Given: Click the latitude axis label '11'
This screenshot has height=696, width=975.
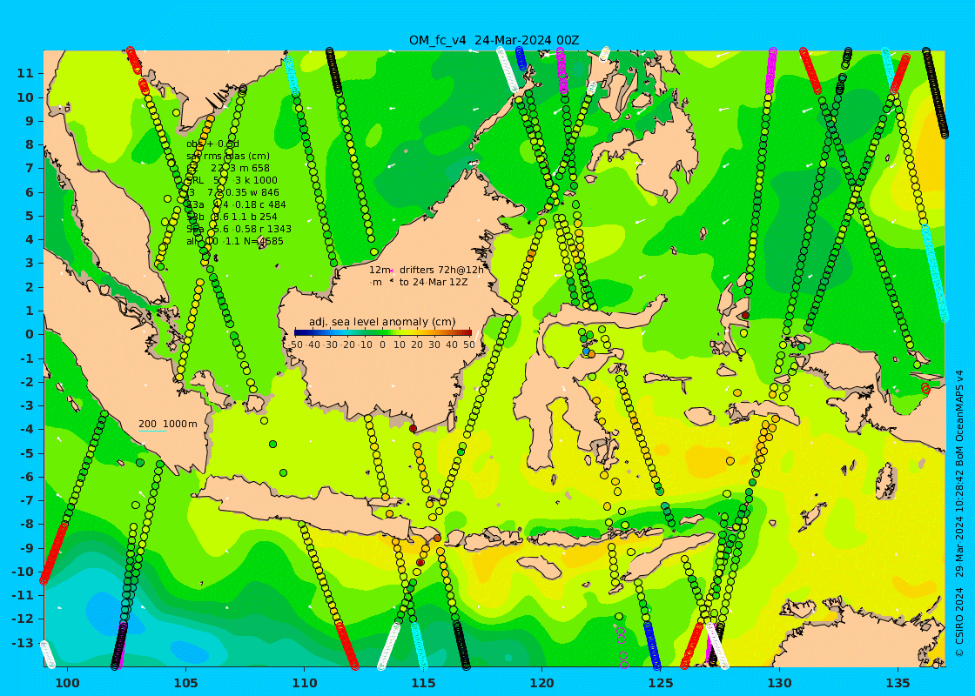Looking at the screenshot, I should (x=25, y=73).
